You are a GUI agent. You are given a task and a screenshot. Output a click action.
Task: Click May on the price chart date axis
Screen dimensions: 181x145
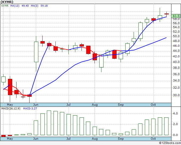click(x=10, y=105)
